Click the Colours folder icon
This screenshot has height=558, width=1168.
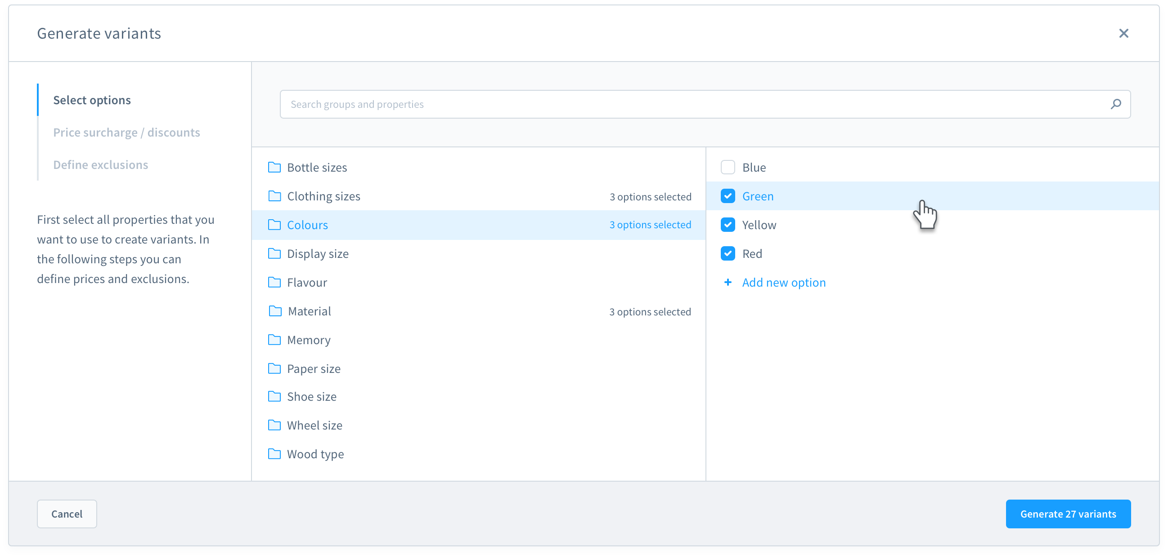tap(274, 225)
